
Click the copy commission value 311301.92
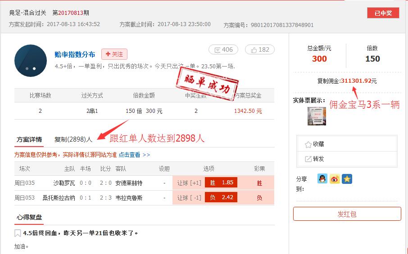[356, 81]
